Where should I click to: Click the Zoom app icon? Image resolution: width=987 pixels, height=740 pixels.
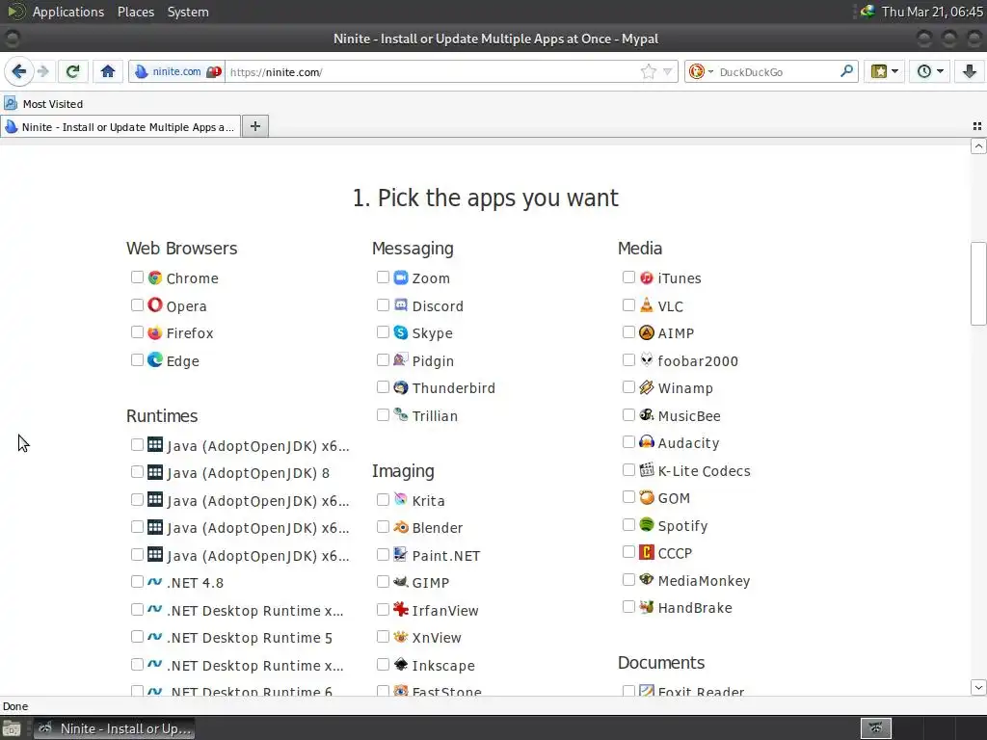401,277
